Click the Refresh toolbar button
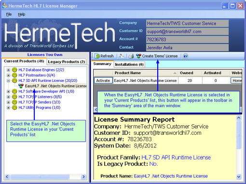Image resolution: width=246 pixels, height=184 pixels. pyautogui.click(x=104, y=56)
